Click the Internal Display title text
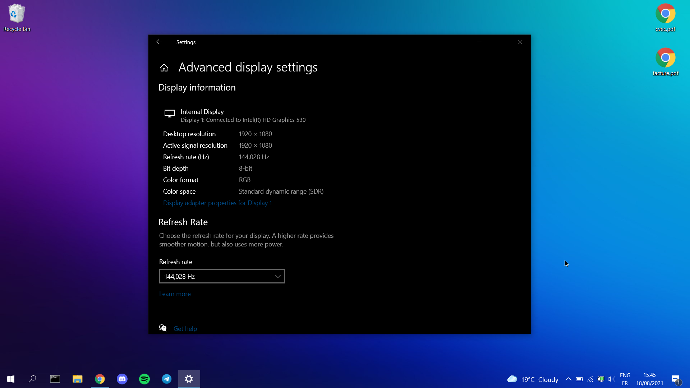This screenshot has height=388, width=690. [x=202, y=112]
